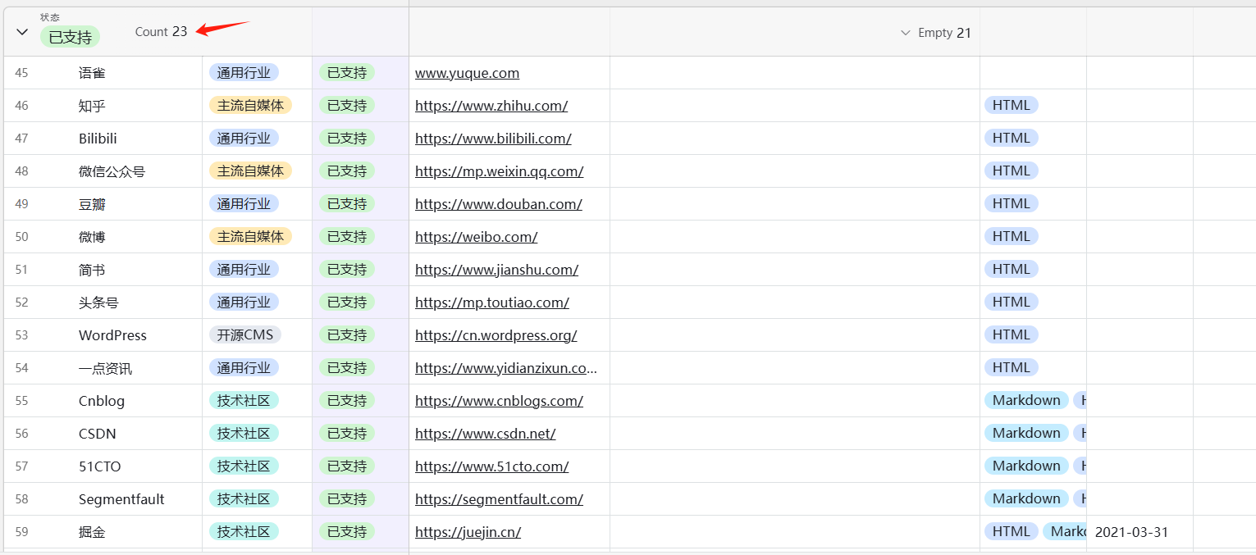Open the https://www.jianshu.com/ link
The height and width of the screenshot is (555, 1256).
coord(496,270)
